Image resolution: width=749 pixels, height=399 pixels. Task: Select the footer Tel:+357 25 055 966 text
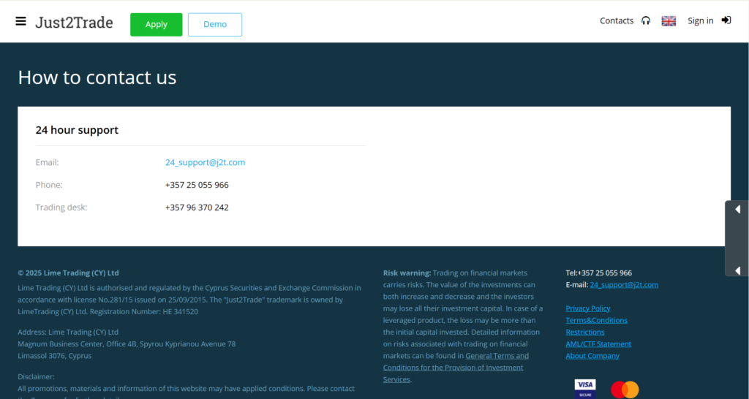click(x=599, y=273)
